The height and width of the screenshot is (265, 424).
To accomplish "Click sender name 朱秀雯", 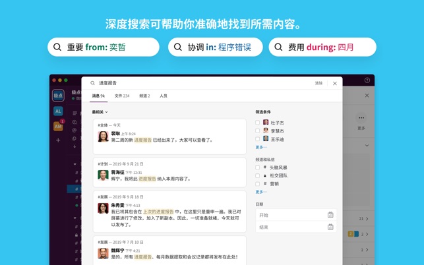I will (117, 205).
